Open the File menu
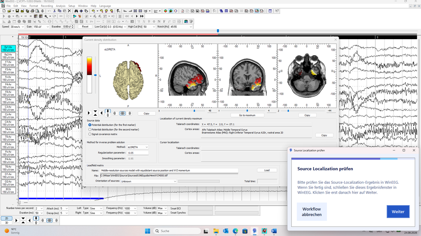 tap(9, 6)
